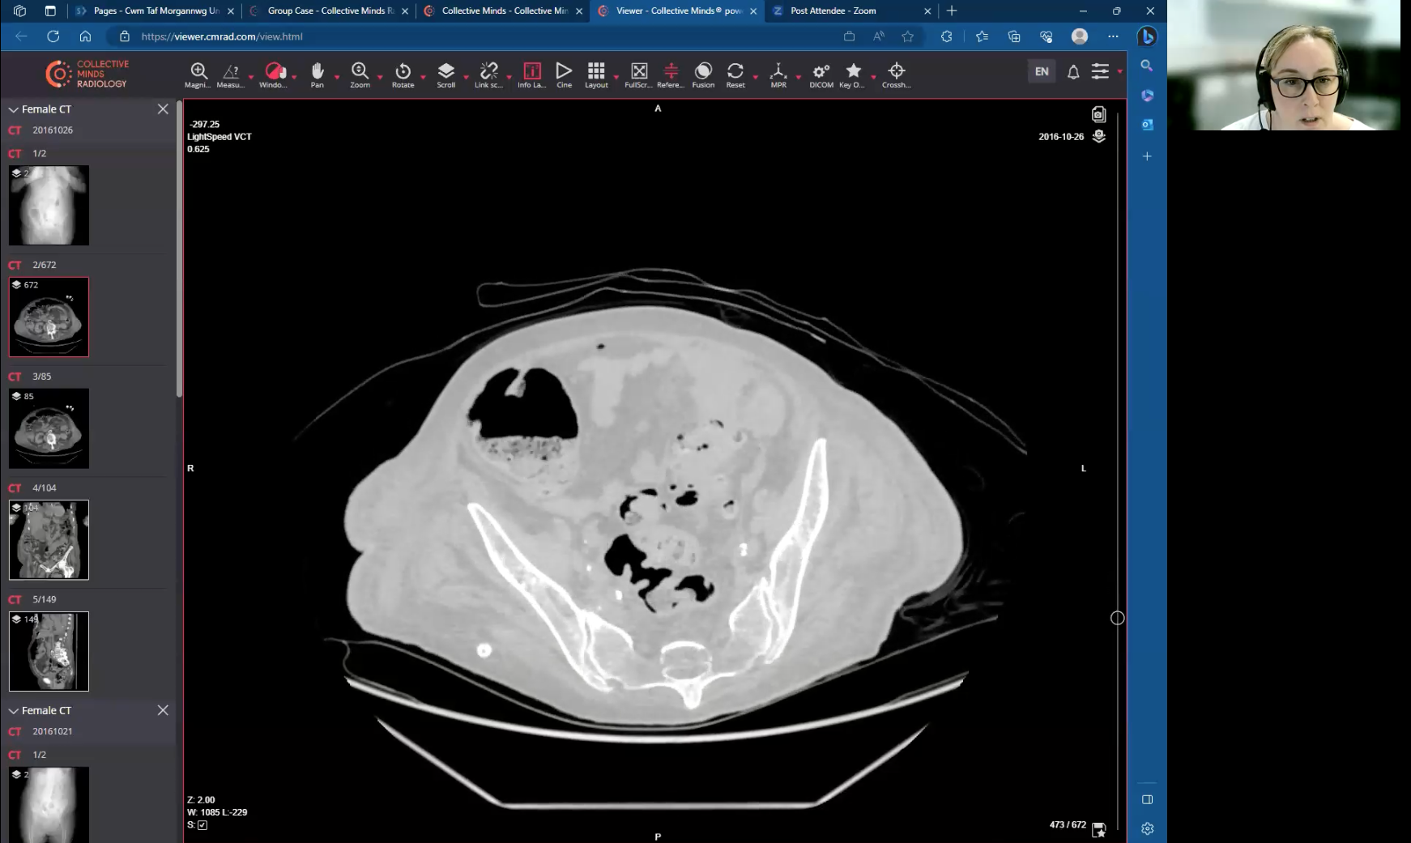Start Cine playback
Image resolution: width=1411 pixels, height=843 pixels.
[564, 75]
